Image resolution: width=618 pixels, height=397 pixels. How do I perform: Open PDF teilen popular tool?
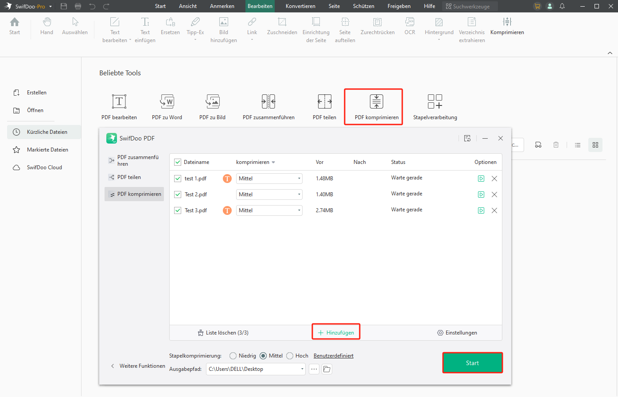(324, 107)
